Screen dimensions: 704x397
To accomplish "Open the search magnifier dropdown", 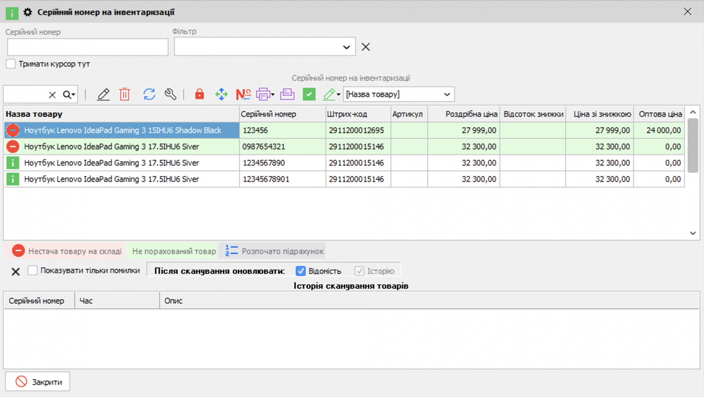I will click(x=67, y=94).
